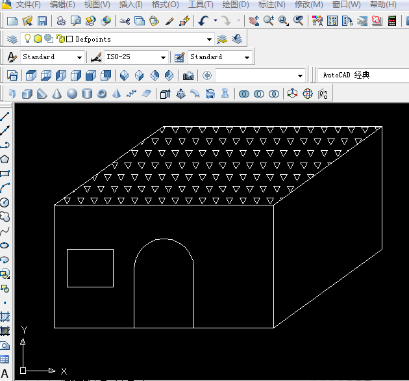Screen dimensions: 409x381
Task: Click the Union boolean icon
Action: click(x=244, y=94)
